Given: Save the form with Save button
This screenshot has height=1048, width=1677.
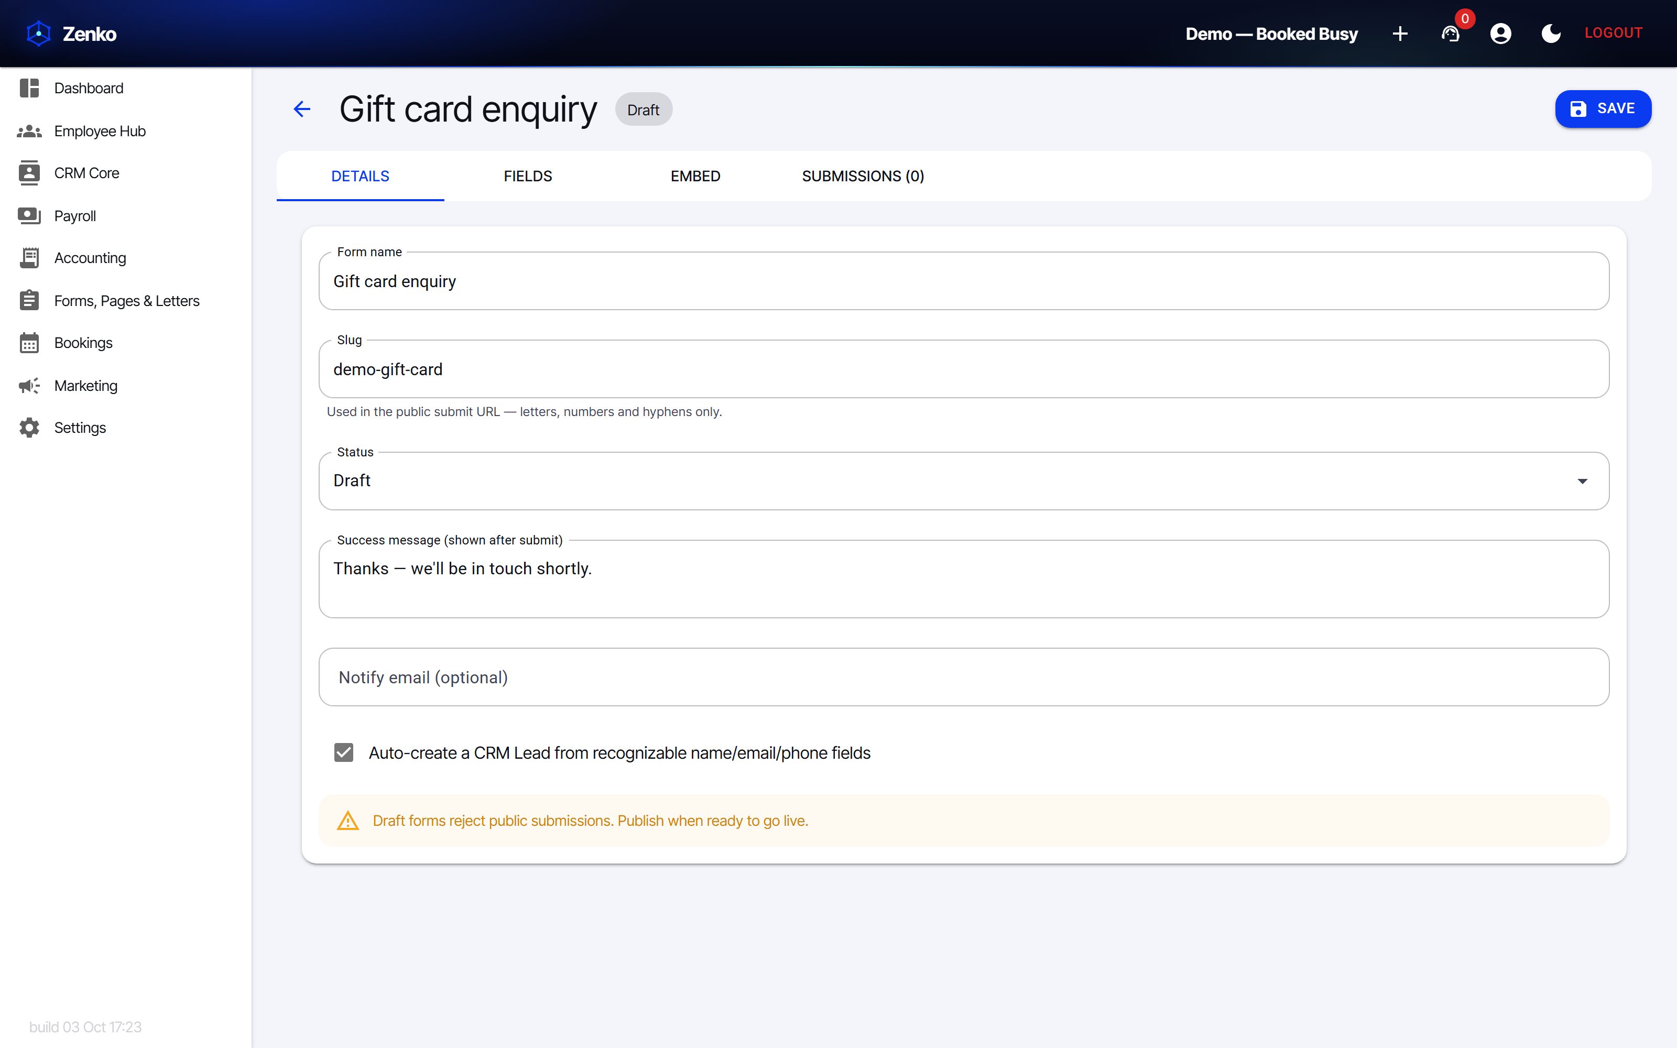Looking at the screenshot, I should [1603, 109].
